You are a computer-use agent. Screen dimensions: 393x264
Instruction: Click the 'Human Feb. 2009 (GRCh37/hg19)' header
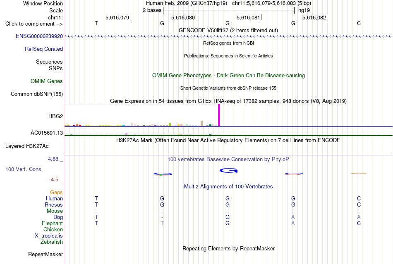tap(187, 3)
